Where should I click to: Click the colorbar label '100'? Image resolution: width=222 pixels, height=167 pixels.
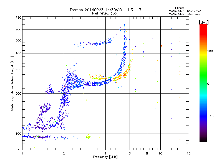click(210, 51)
